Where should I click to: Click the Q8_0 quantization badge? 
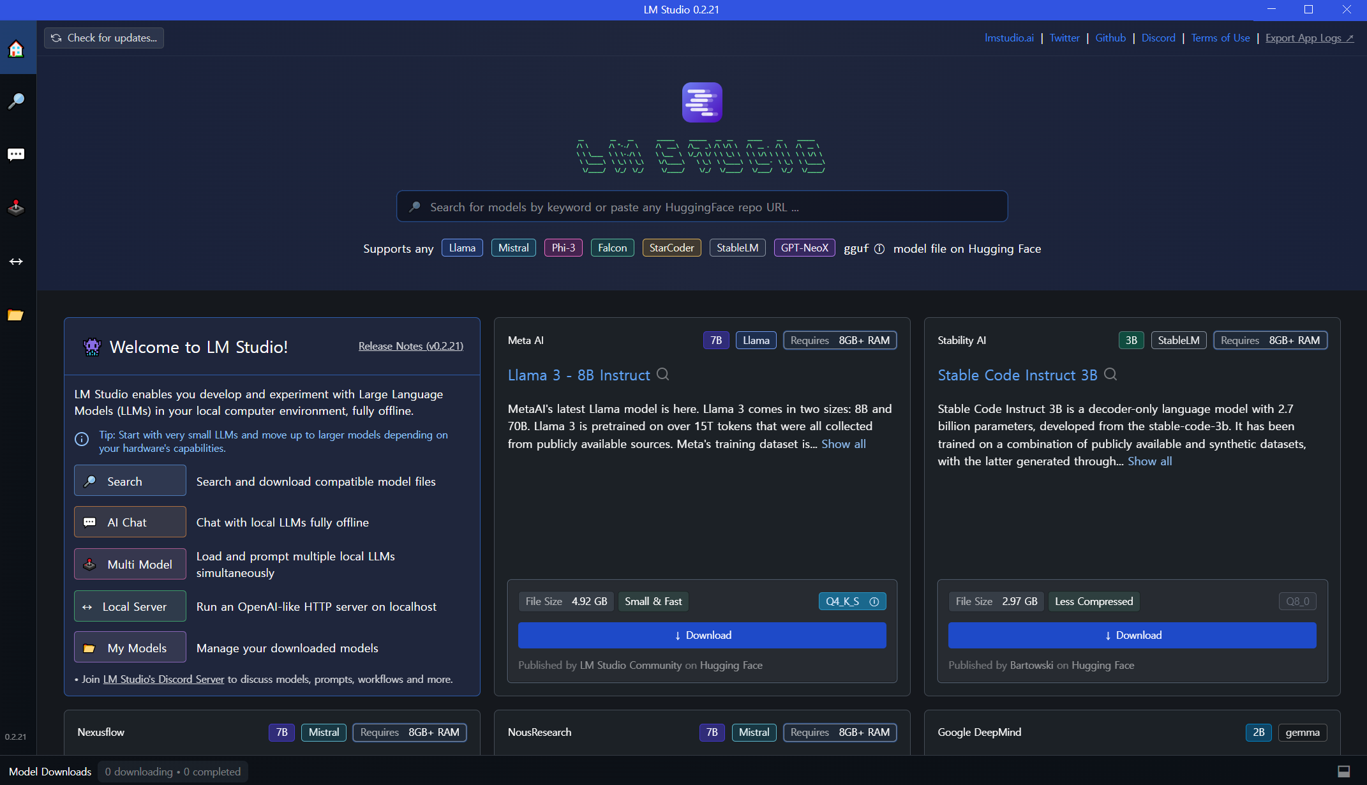click(x=1297, y=602)
